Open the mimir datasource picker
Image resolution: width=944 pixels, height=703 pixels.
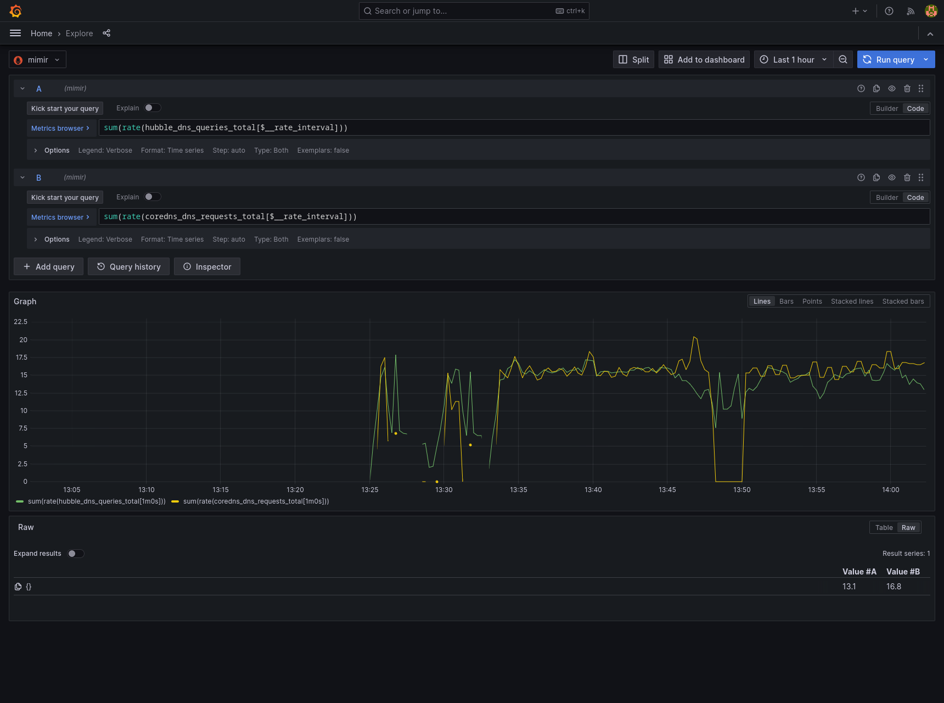point(37,59)
